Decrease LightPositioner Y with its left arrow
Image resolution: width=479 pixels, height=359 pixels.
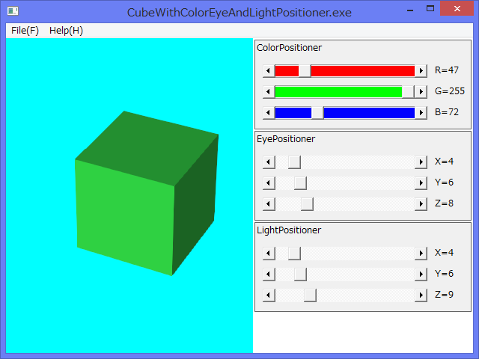click(x=269, y=274)
